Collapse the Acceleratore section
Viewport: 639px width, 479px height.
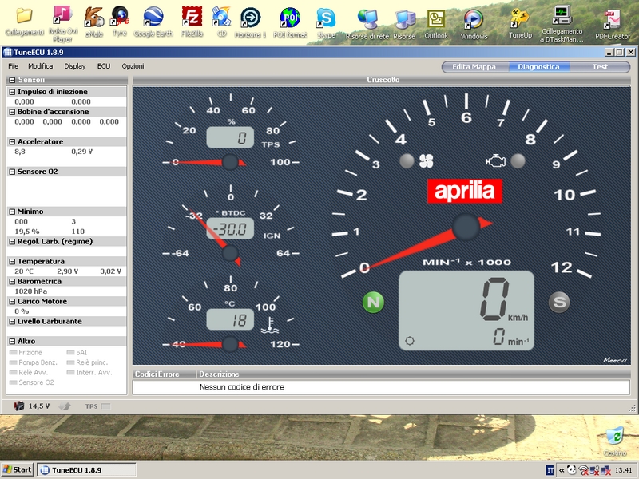click(12, 142)
